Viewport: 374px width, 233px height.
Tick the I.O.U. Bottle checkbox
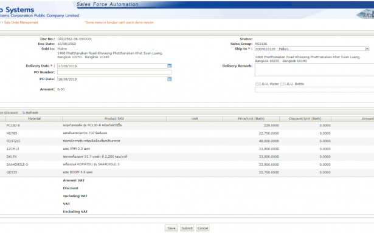click(x=282, y=84)
